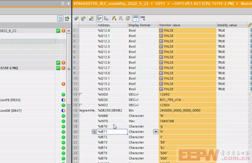Click the %Q12.0 address cell
This screenshot has height=163, width=252.
click(x=112, y=31)
